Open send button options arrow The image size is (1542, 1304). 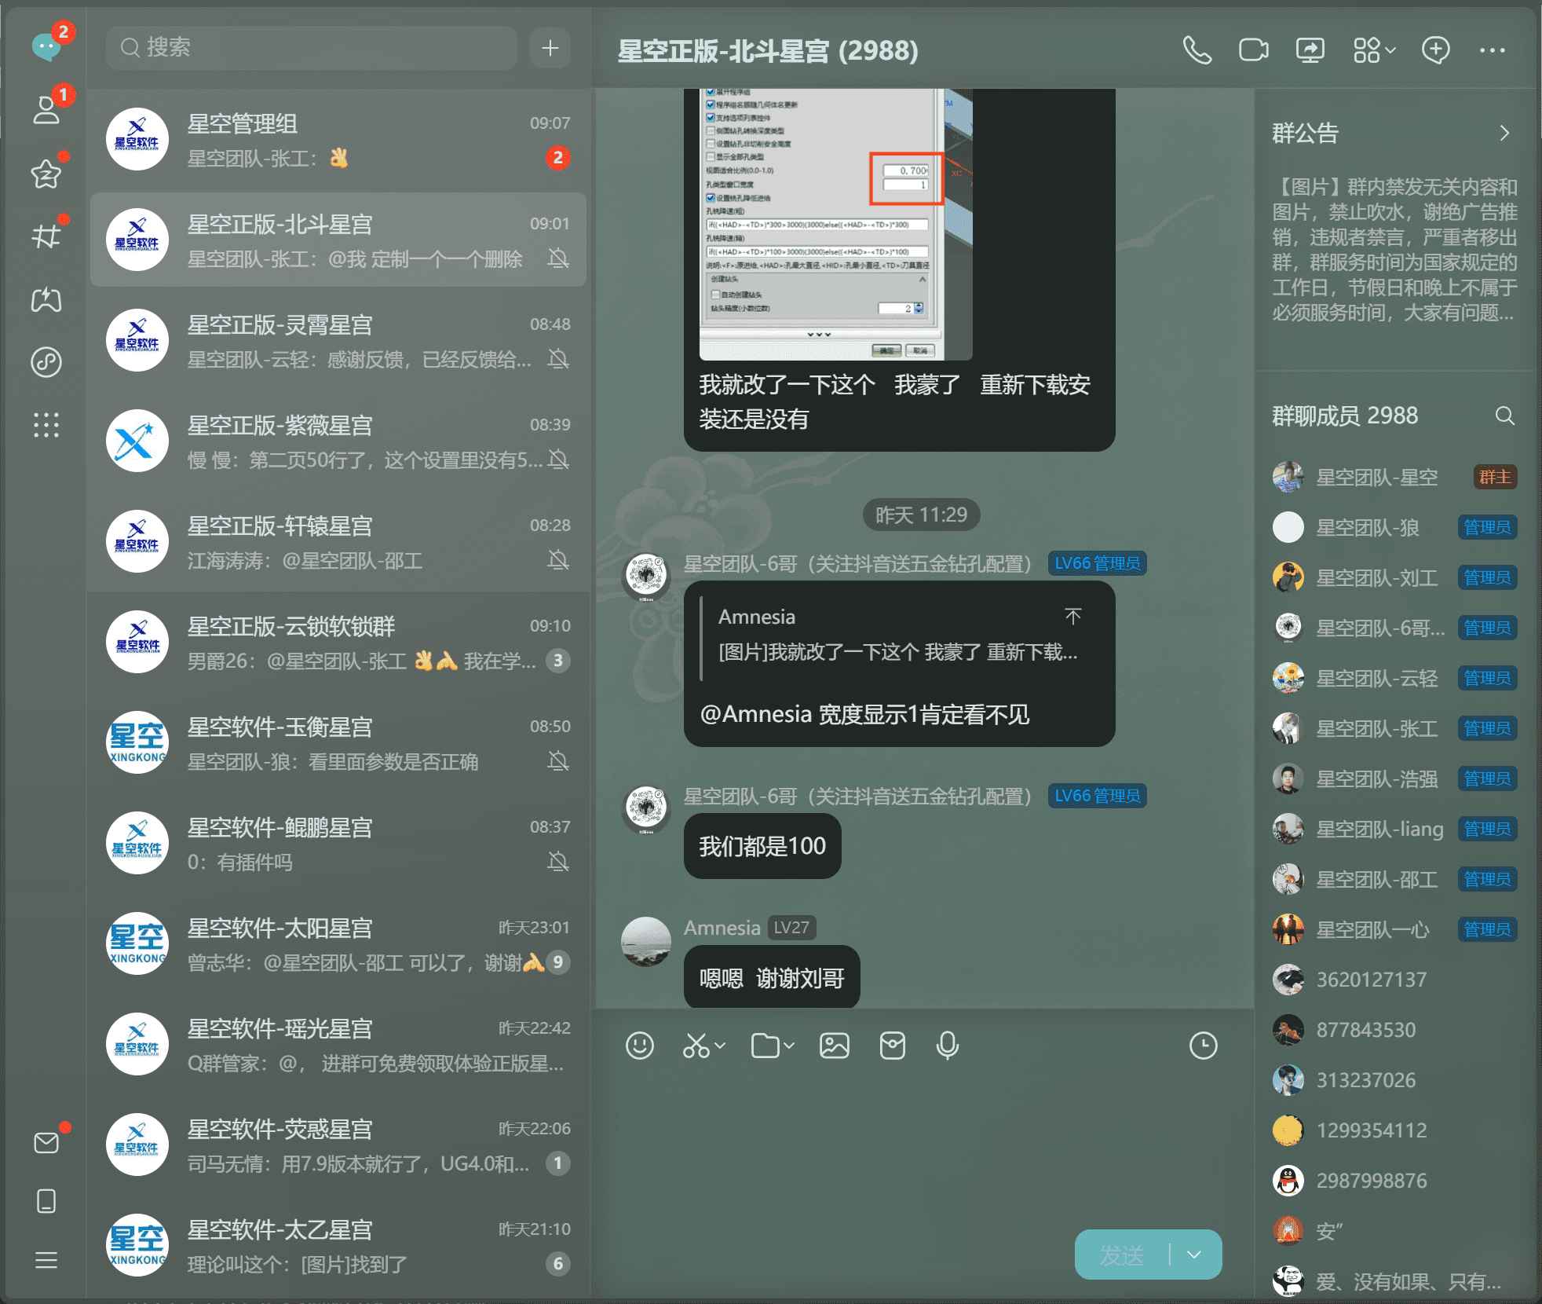[x=1194, y=1255]
